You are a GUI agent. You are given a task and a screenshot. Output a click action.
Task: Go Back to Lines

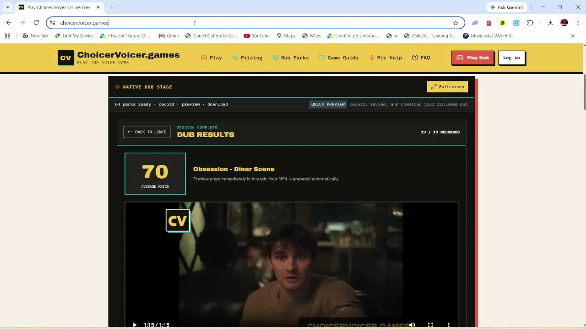147,132
